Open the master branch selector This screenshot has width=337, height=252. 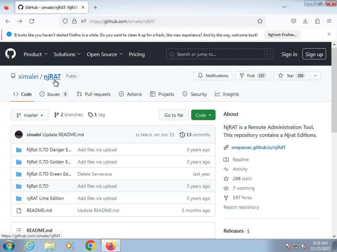(30, 115)
